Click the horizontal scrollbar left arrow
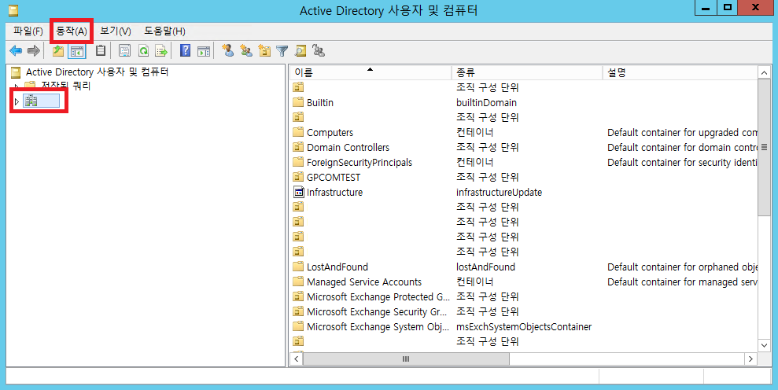This screenshot has width=778, height=390. [297, 359]
